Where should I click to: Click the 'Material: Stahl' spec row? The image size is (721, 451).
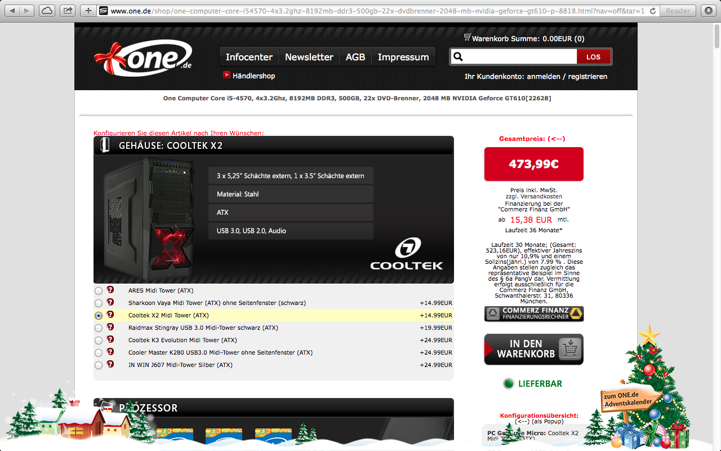pyautogui.click(x=291, y=194)
